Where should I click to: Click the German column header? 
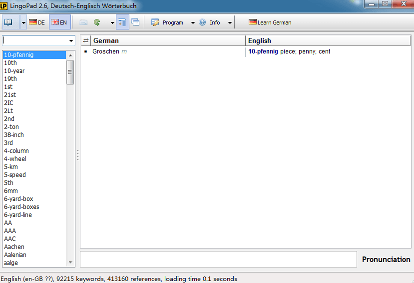point(168,40)
